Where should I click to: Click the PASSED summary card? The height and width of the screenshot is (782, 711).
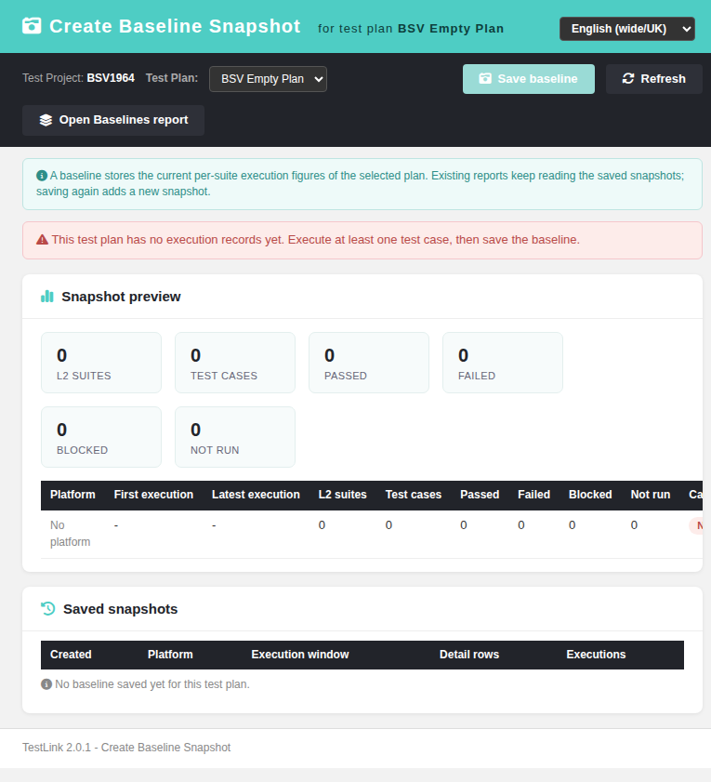pyautogui.click(x=369, y=363)
